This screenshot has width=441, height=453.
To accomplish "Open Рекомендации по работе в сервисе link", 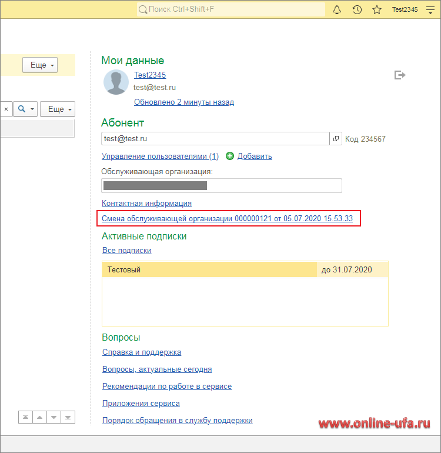I will [x=167, y=387].
